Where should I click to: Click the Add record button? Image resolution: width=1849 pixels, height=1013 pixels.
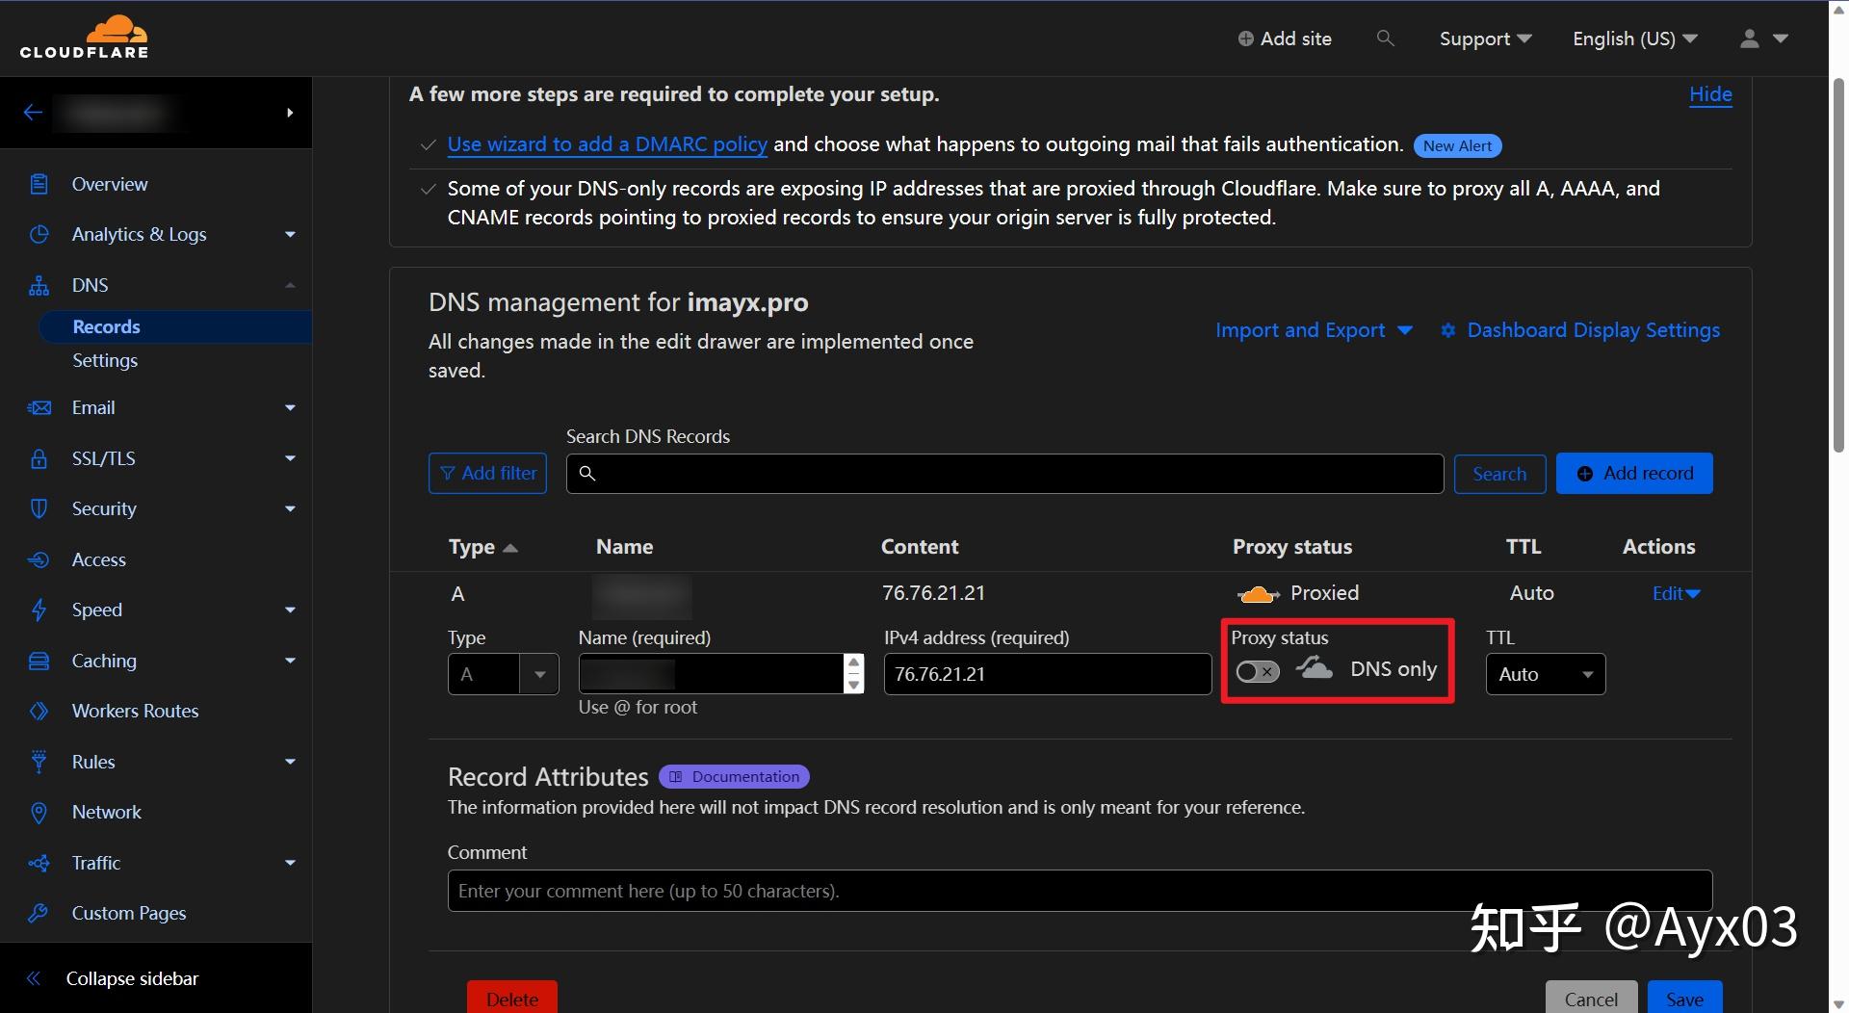coord(1634,473)
